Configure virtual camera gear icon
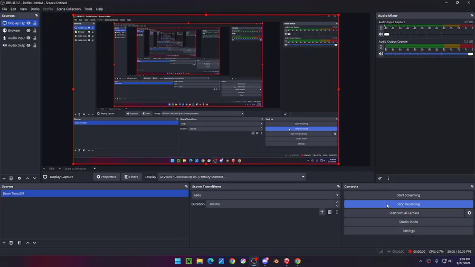The height and width of the screenshot is (267, 475). [x=469, y=213]
